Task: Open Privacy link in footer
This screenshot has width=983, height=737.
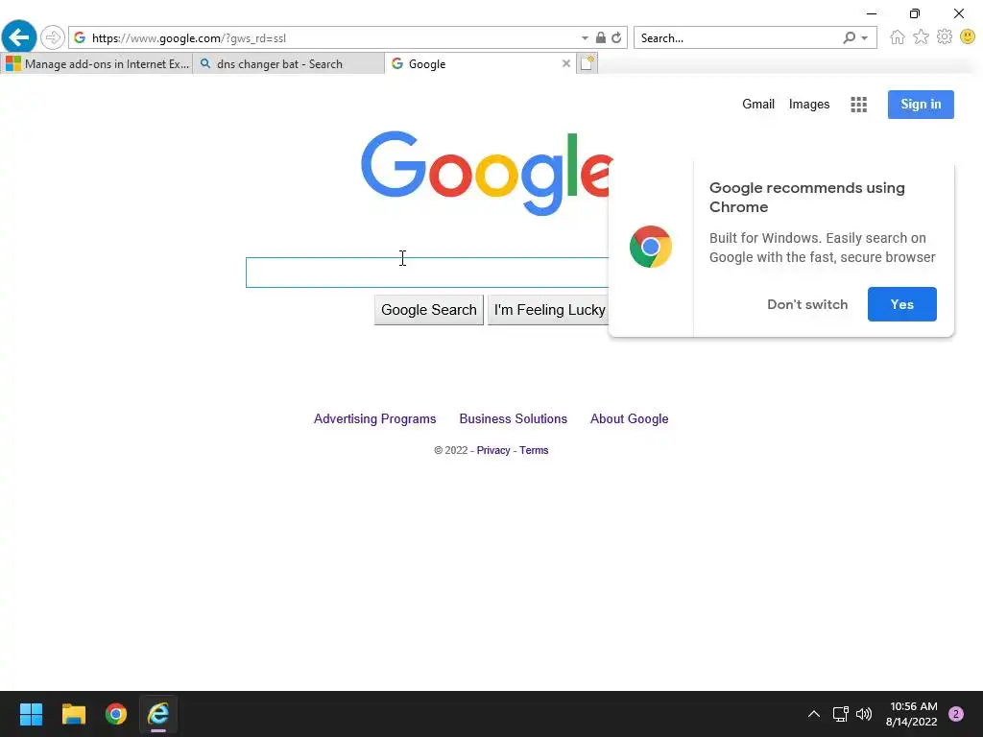Action: (493, 450)
